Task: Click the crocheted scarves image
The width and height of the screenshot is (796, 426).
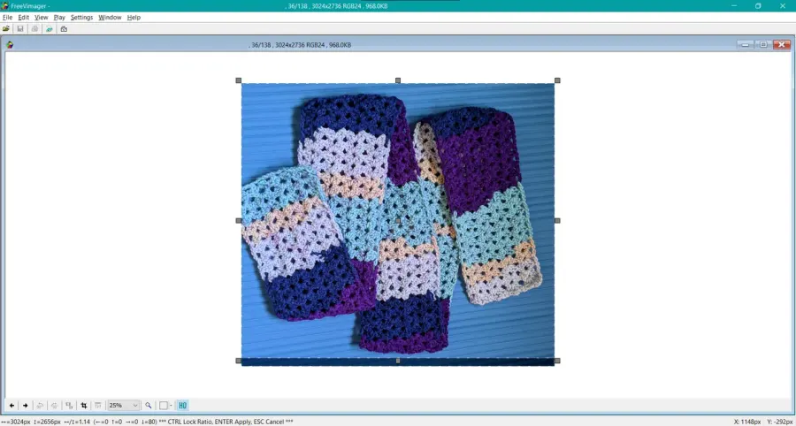Action: pos(398,224)
